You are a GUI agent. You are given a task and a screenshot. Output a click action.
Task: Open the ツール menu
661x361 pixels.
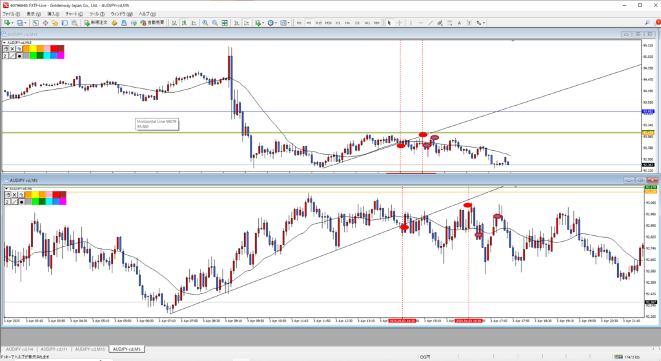[97, 14]
